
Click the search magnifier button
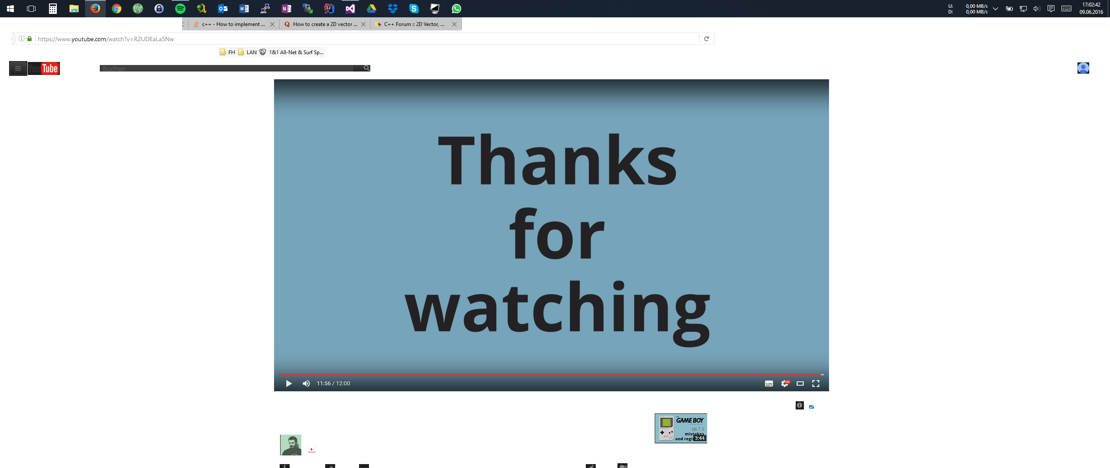366,68
